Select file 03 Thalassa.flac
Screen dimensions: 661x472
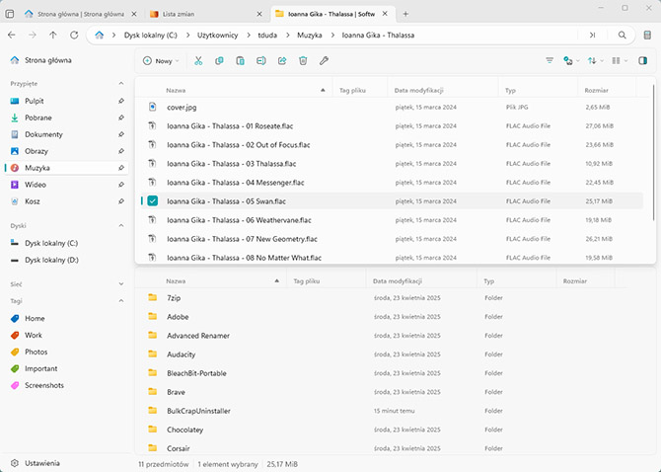pyautogui.click(x=390, y=164)
